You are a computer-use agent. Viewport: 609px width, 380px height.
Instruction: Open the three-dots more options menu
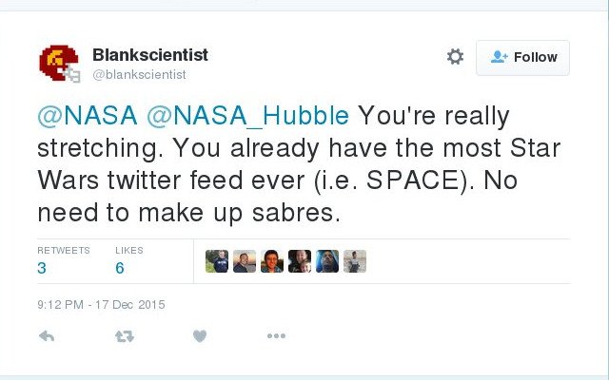(276, 336)
